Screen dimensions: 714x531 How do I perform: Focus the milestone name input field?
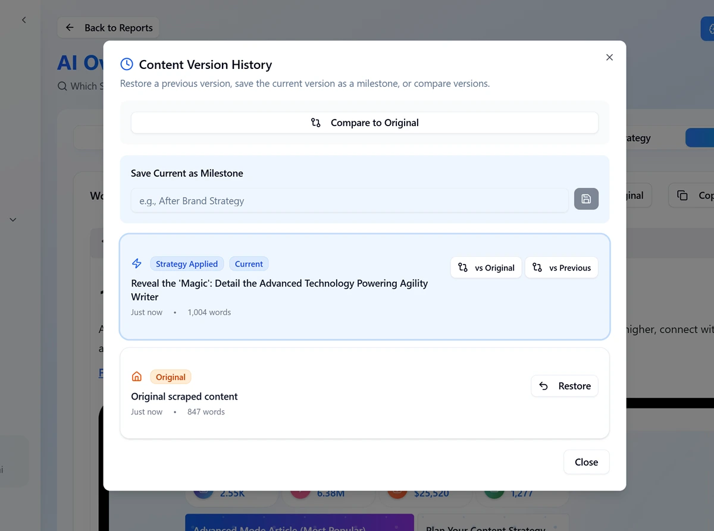click(x=349, y=200)
